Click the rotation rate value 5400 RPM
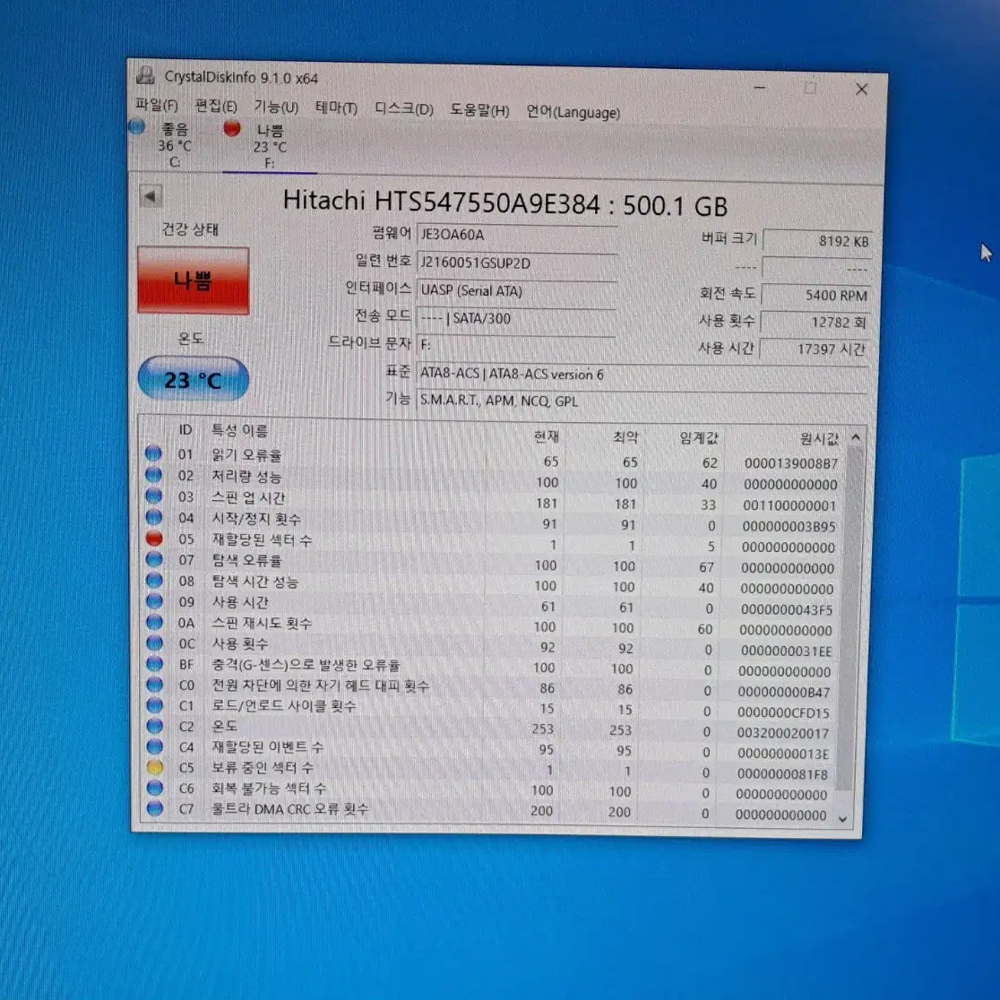 pos(816,296)
